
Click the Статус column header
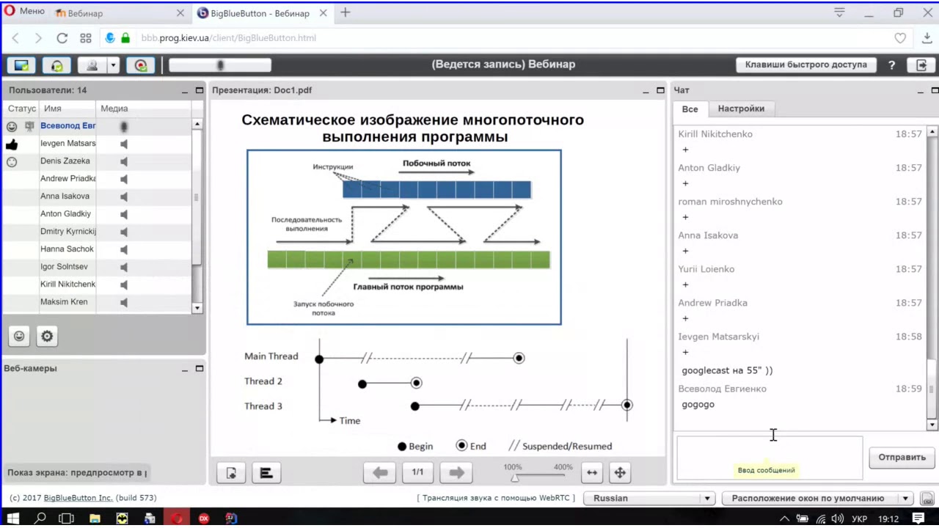click(21, 109)
